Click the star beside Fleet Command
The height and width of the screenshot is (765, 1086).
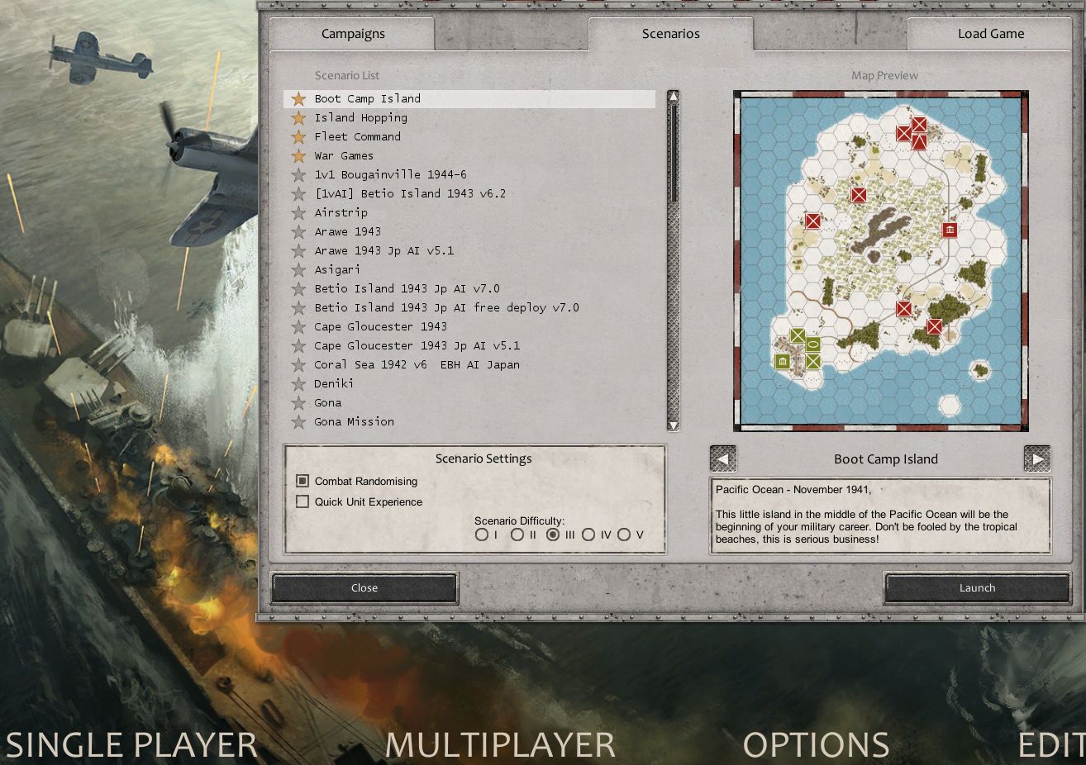(x=299, y=136)
